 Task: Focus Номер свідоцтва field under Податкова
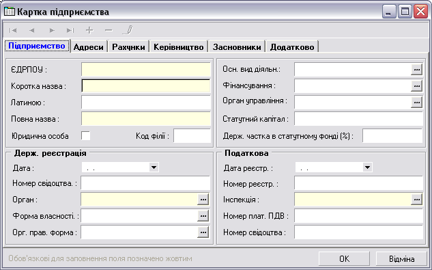tap(358, 232)
